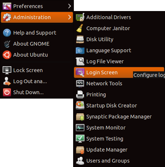Screen dimensions: 165x167
Task: Launch Computer Janitor
Action: 119,28
